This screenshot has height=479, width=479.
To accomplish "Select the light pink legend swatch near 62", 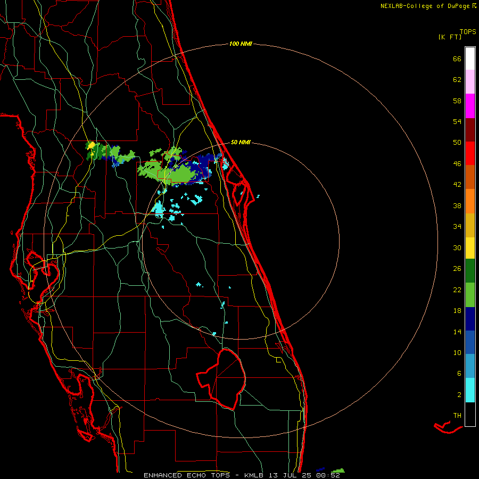I will pyautogui.click(x=470, y=82).
